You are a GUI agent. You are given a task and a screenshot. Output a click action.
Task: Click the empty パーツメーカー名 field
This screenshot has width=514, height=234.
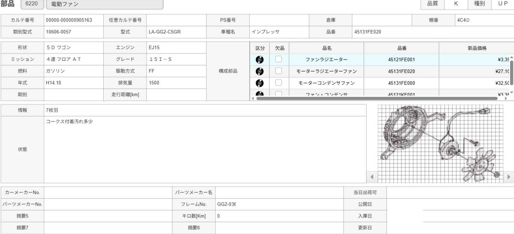[x=279, y=192]
